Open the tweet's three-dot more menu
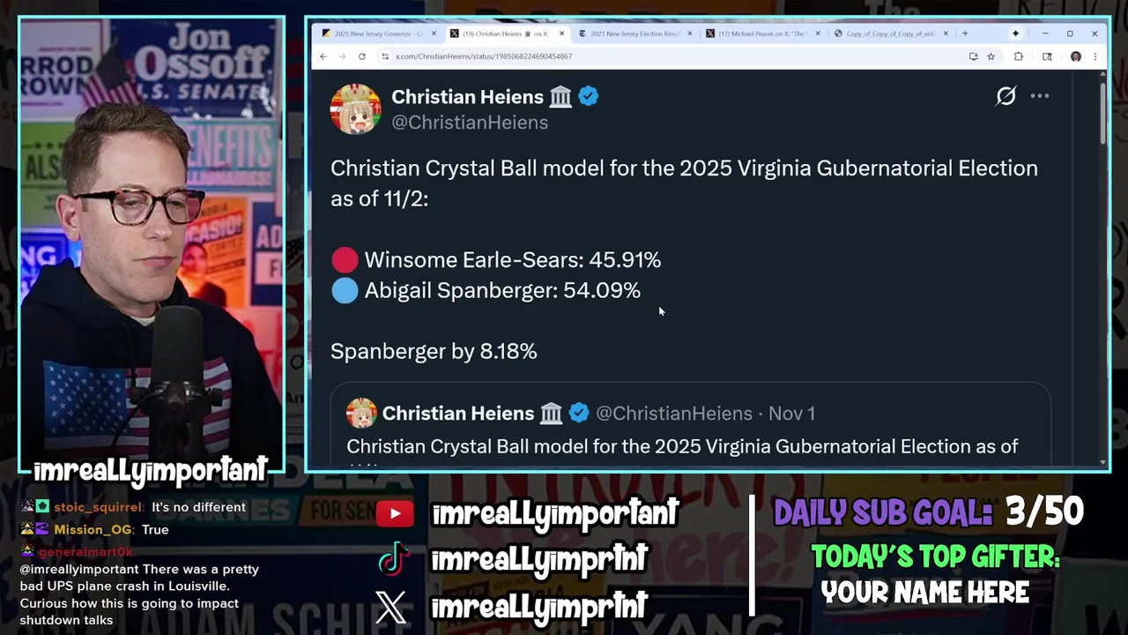Screen dimensions: 1128x635 pos(1040,96)
